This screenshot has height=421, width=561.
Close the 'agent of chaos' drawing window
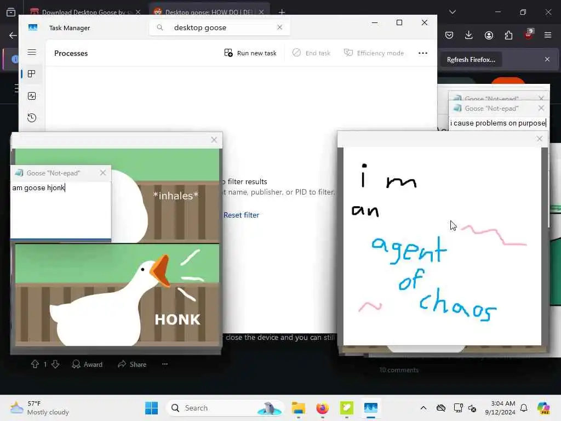click(x=540, y=139)
